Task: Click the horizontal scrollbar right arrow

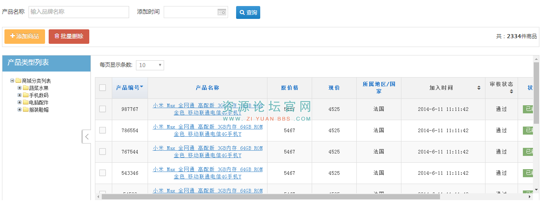Action: pos(530,197)
